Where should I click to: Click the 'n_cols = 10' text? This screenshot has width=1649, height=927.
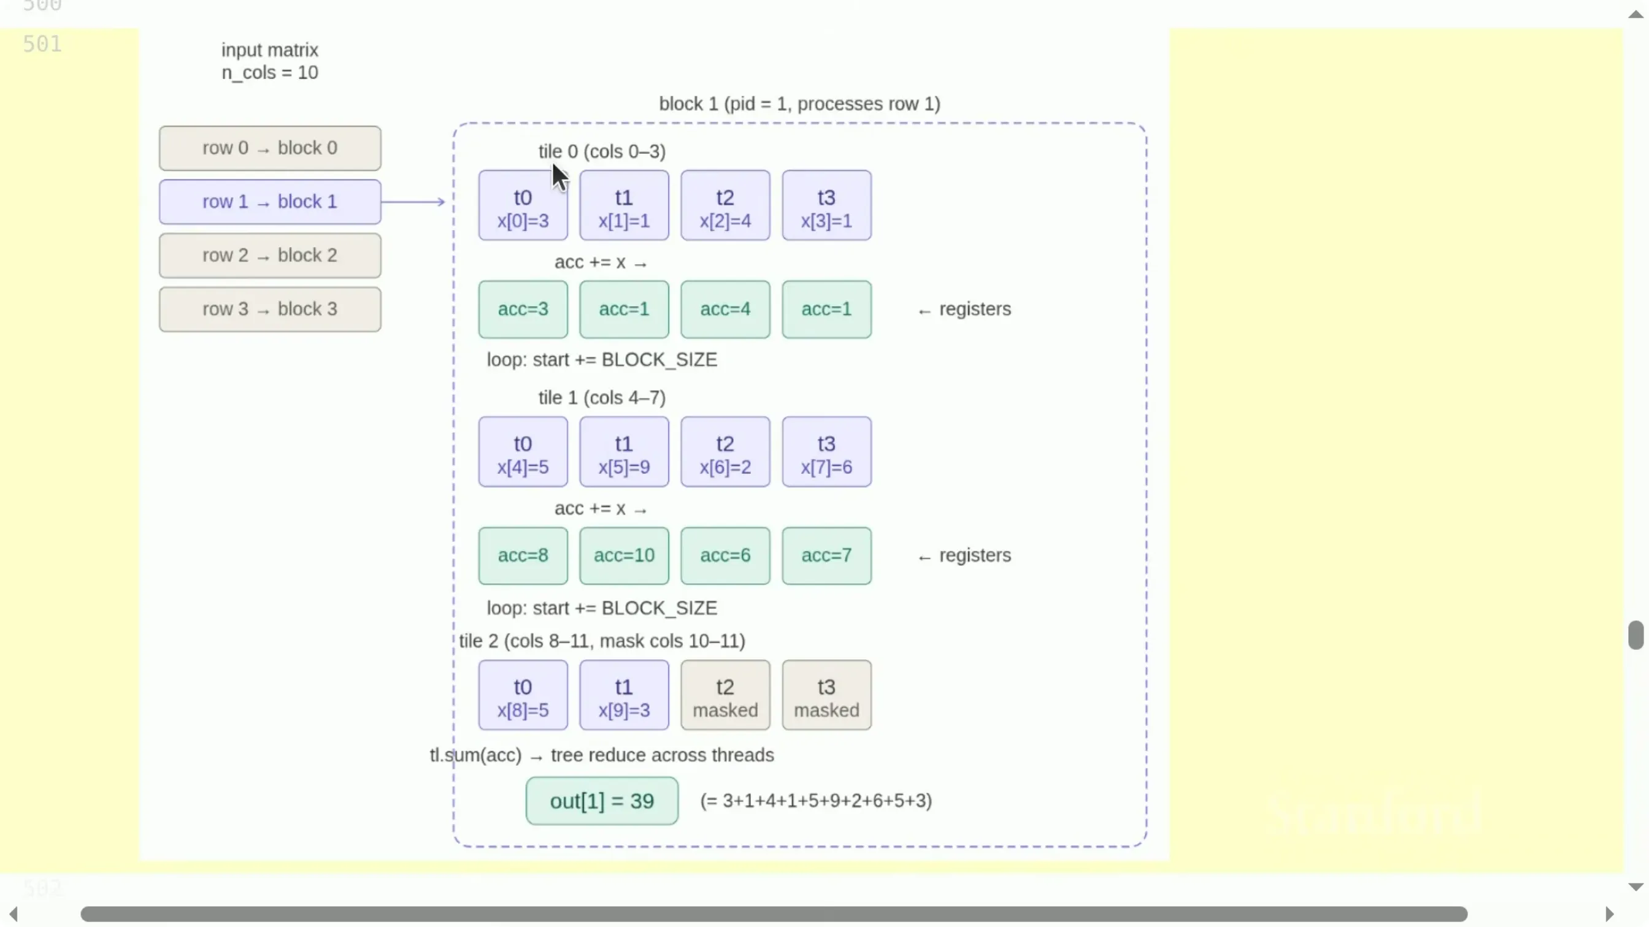(x=270, y=72)
